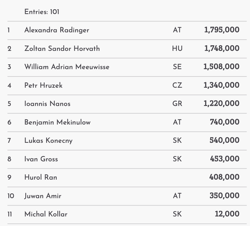The width and height of the screenshot is (250, 226).
Task: Select player name Alexandra Radinger
Action: click(57, 30)
